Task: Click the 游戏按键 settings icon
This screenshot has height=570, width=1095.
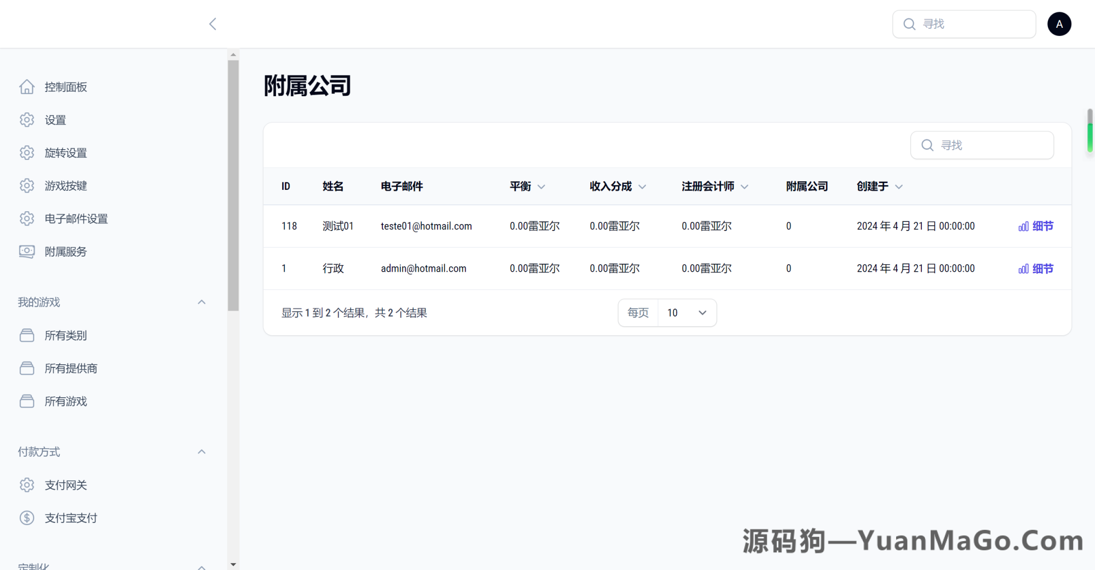Action: pyautogui.click(x=27, y=186)
